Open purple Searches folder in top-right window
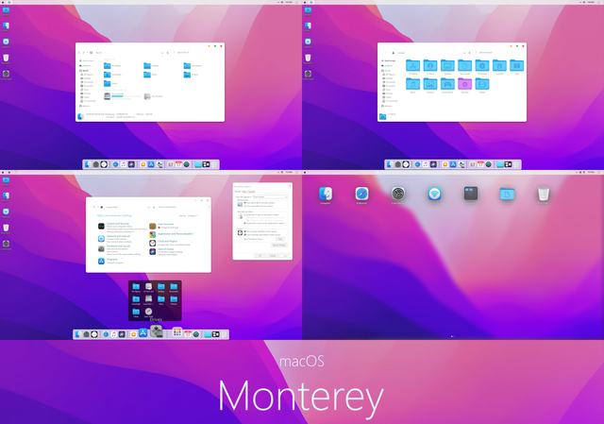Screen dimensions: 604x424 (465, 84)
